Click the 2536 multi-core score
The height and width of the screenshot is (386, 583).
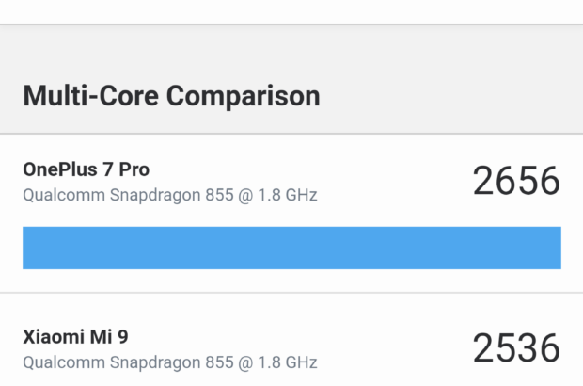coord(516,347)
